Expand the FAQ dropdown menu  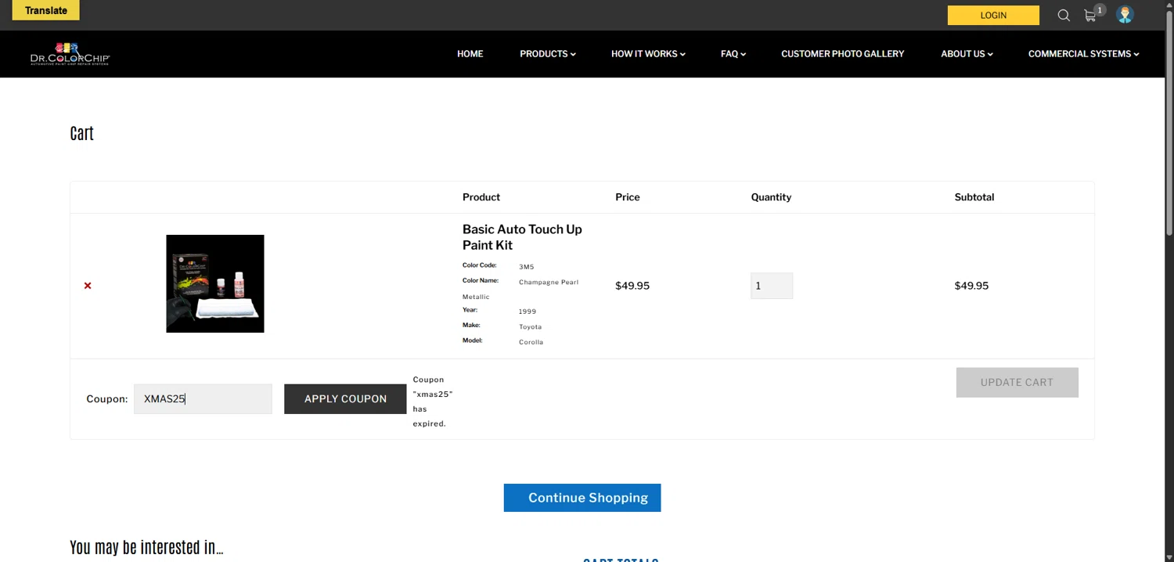point(733,54)
